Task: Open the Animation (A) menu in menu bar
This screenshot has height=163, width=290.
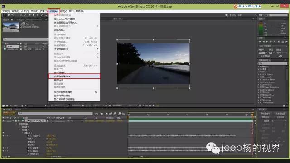Action: coord(53,11)
